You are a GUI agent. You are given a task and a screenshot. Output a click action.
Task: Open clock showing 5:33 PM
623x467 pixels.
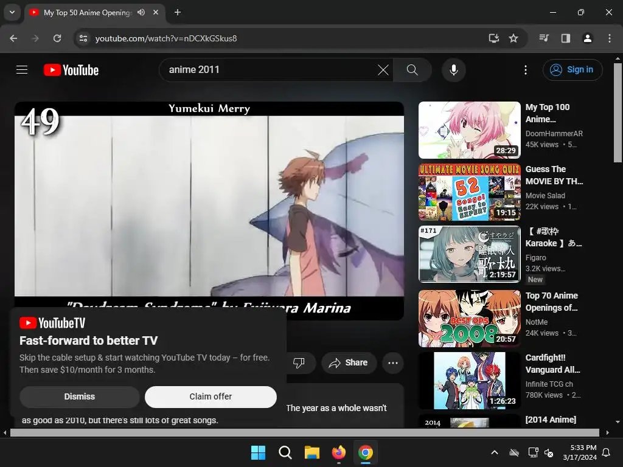[580, 452]
